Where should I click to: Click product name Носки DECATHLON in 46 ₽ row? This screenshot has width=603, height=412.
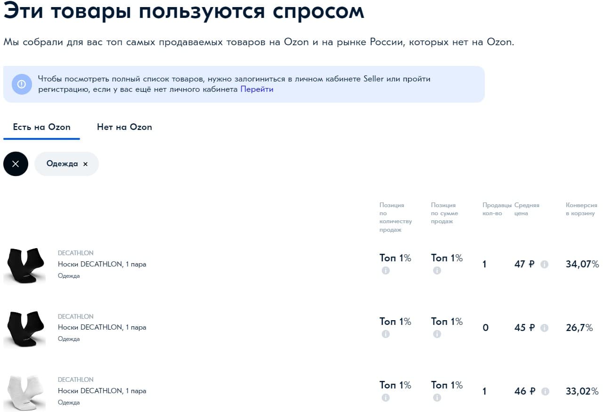click(x=102, y=391)
